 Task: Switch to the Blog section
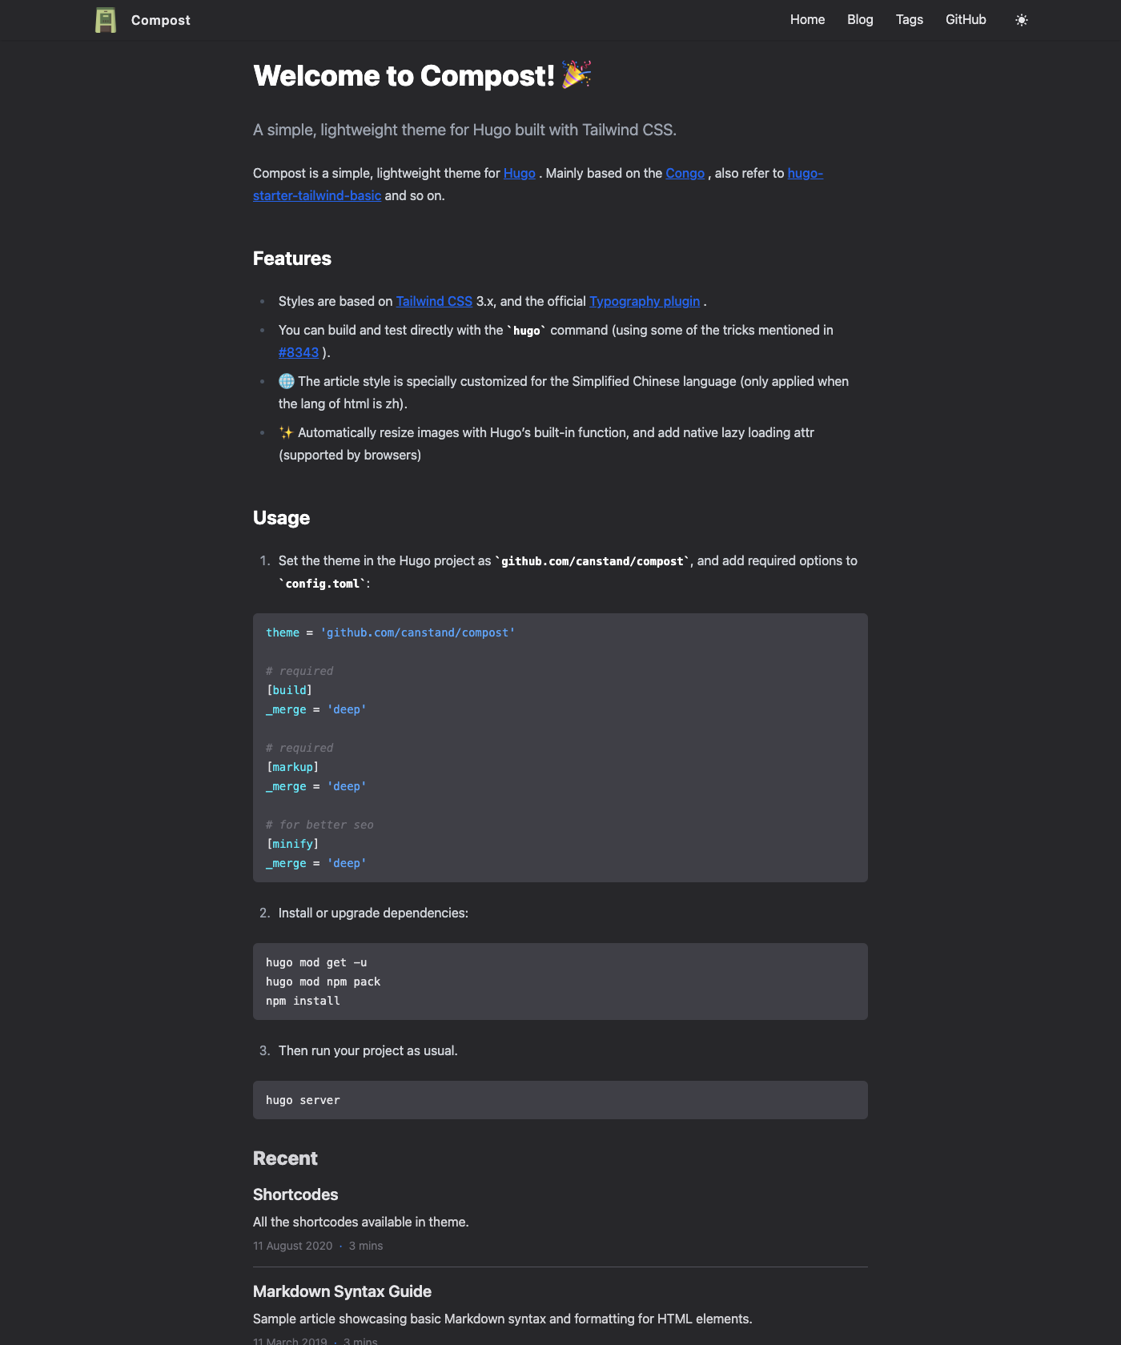tap(859, 19)
